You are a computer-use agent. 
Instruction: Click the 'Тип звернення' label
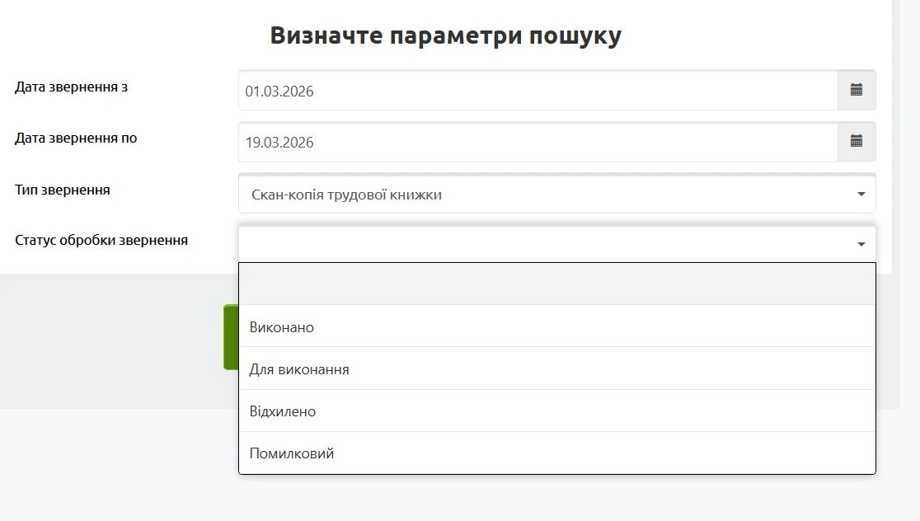[62, 190]
